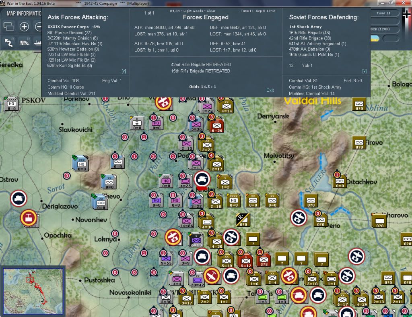The width and height of the screenshot is (412, 317).
Task: Click the zoom in plus icon
Action: coord(24,27)
